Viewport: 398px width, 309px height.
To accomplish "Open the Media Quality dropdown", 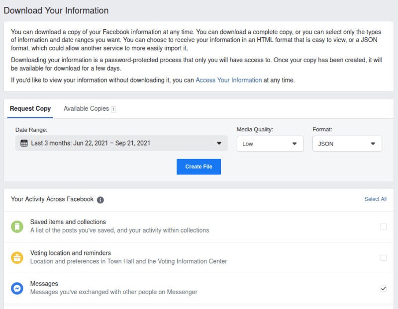I will pyautogui.click(x=270, y=144).
